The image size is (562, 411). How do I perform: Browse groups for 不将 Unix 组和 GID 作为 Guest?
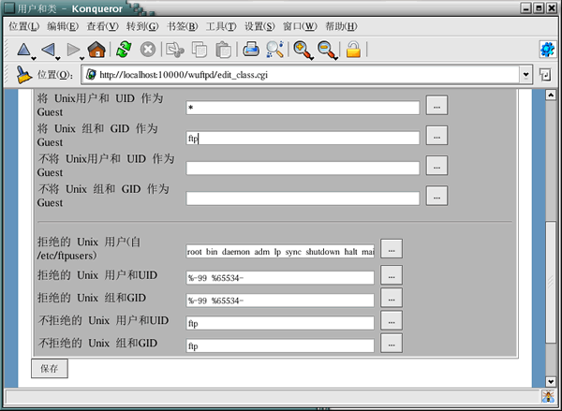[x=436, y=196]
